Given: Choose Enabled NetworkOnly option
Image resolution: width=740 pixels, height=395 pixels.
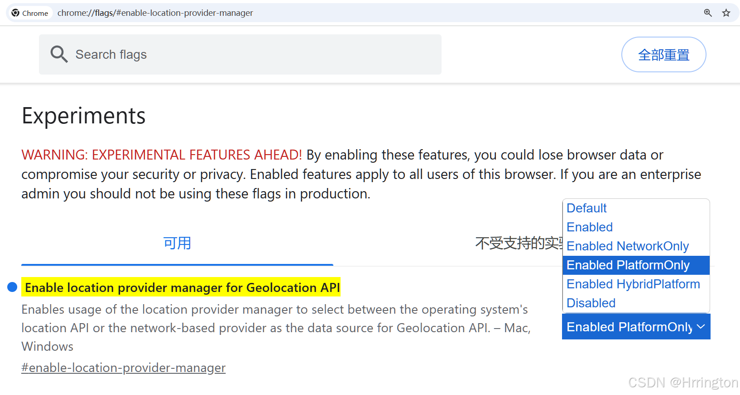Looking at the screenshot, I should point(636,246).
